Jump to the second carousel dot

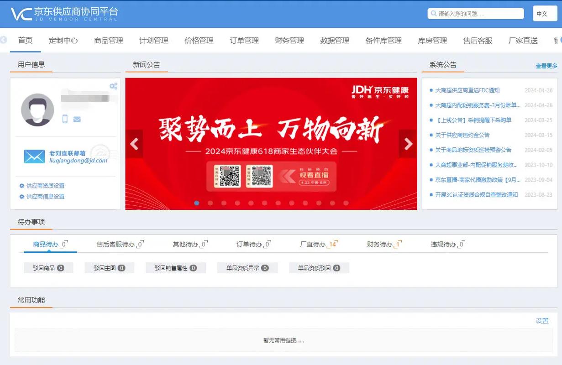click(210, 203)
